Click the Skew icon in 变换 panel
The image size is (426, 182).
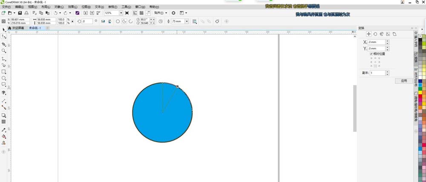(394, 34)
